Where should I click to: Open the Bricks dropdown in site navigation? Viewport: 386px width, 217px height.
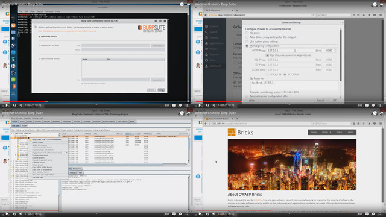pos(326,133)
